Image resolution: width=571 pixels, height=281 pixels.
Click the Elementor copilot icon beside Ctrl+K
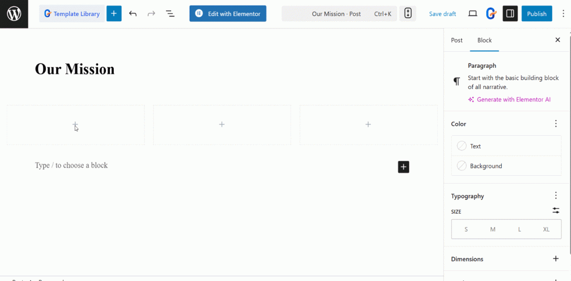[x=408, y=14]
